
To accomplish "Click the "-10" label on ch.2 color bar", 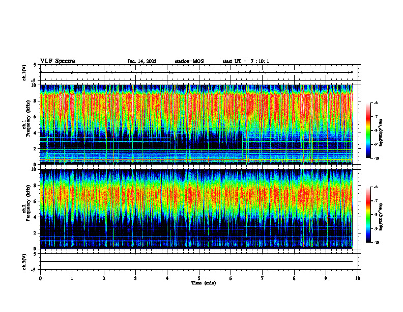I will click(x=376, y=243).
